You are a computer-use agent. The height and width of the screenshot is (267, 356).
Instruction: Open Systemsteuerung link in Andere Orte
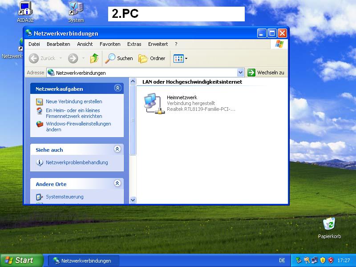tap(65, 197)
